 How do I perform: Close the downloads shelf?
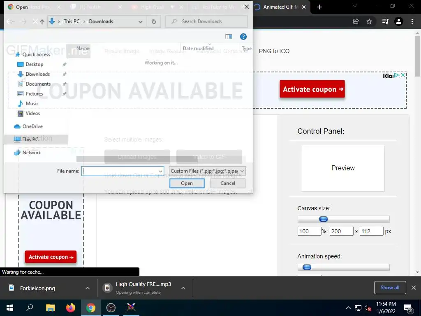point(414,288)
